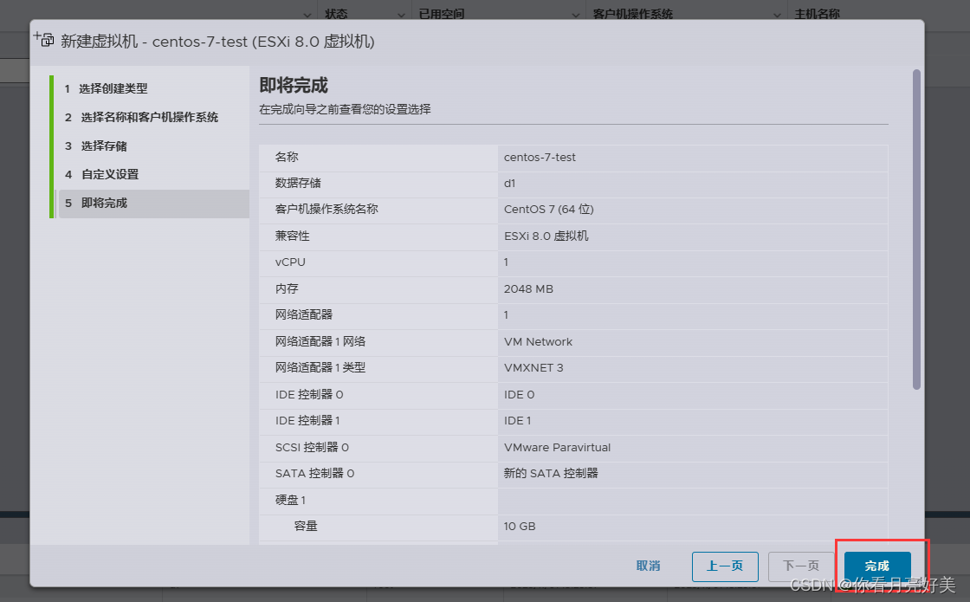The image size is (970, 602).
Task: Click the 下一页 button
Action: click(x=801, y=566)
